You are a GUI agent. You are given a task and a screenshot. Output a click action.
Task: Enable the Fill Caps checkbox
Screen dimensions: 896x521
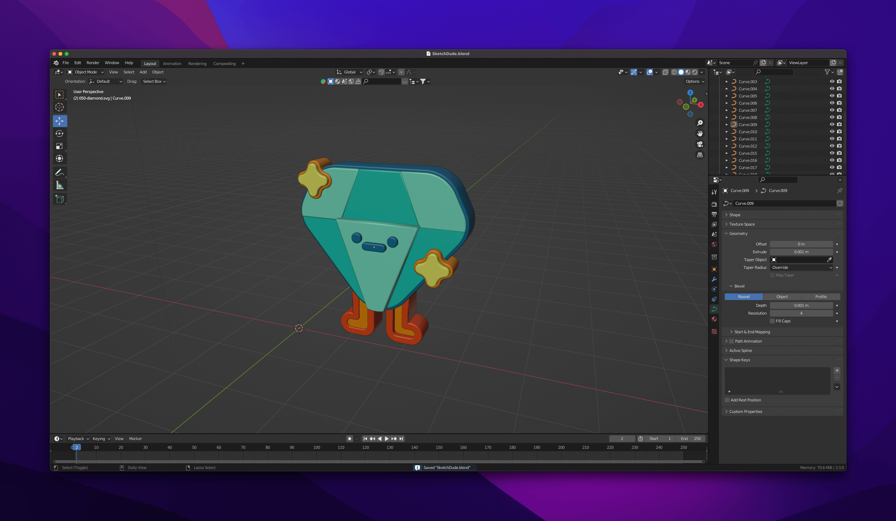pos(772,321)
